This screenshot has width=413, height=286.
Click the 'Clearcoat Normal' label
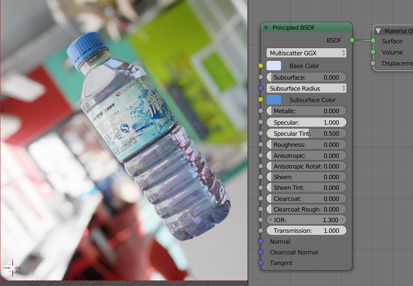pos(294,252)
